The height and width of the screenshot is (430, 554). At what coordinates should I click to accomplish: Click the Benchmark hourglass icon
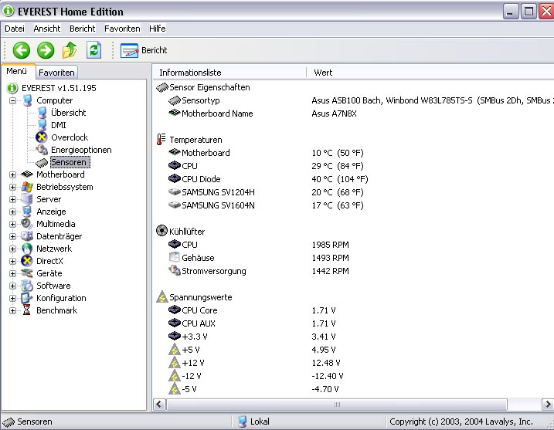tap(26, 310)
